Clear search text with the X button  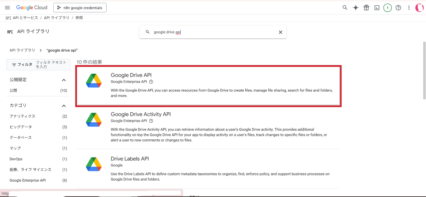coord(280,32)
